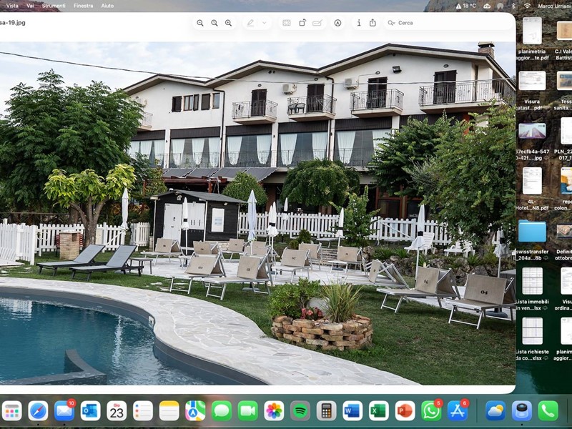572x429 pixels.
Task: Click the zoom in magnifier icon
Action: pyautogui.click(x=228, y=23)
